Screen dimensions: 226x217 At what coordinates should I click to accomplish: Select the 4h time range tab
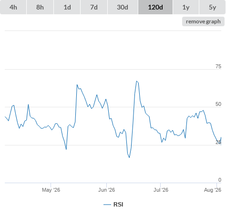(13, 7)
